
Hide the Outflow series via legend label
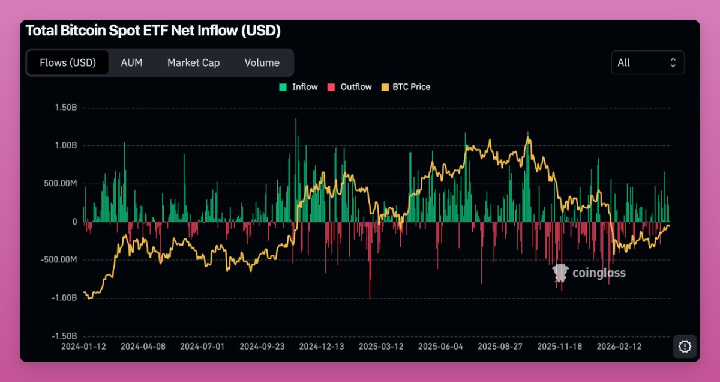pyautogui.click(x=356, y=87)
